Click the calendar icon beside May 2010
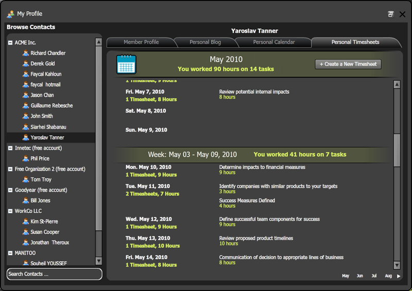This screenshot has height=291, width=412. click(x=126, y=64)
